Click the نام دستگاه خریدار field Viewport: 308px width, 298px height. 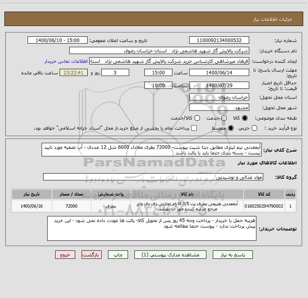(x=159, y=51)
